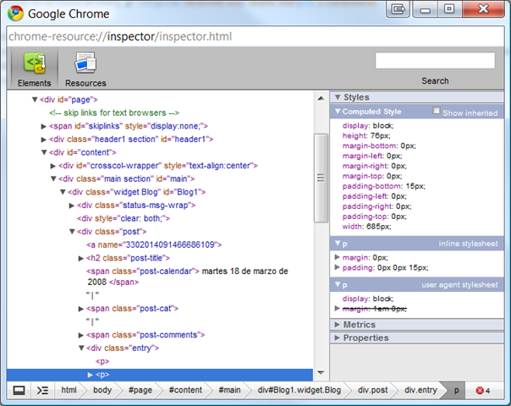Select the span post-calendar node

click(187, 277)
